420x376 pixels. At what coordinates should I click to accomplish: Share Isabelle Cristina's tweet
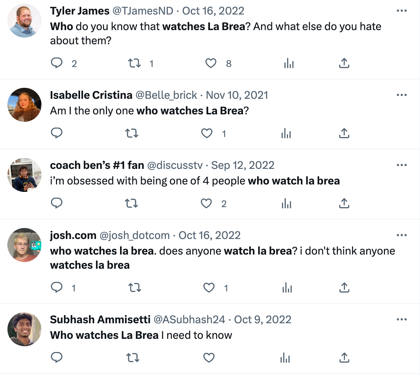tap(344, 133)
